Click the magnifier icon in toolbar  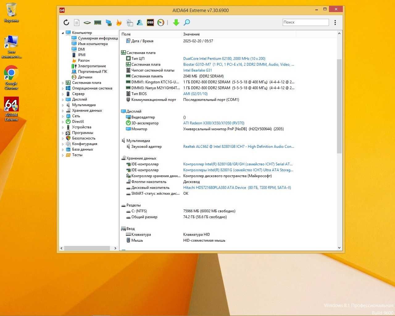pos(187,22)
